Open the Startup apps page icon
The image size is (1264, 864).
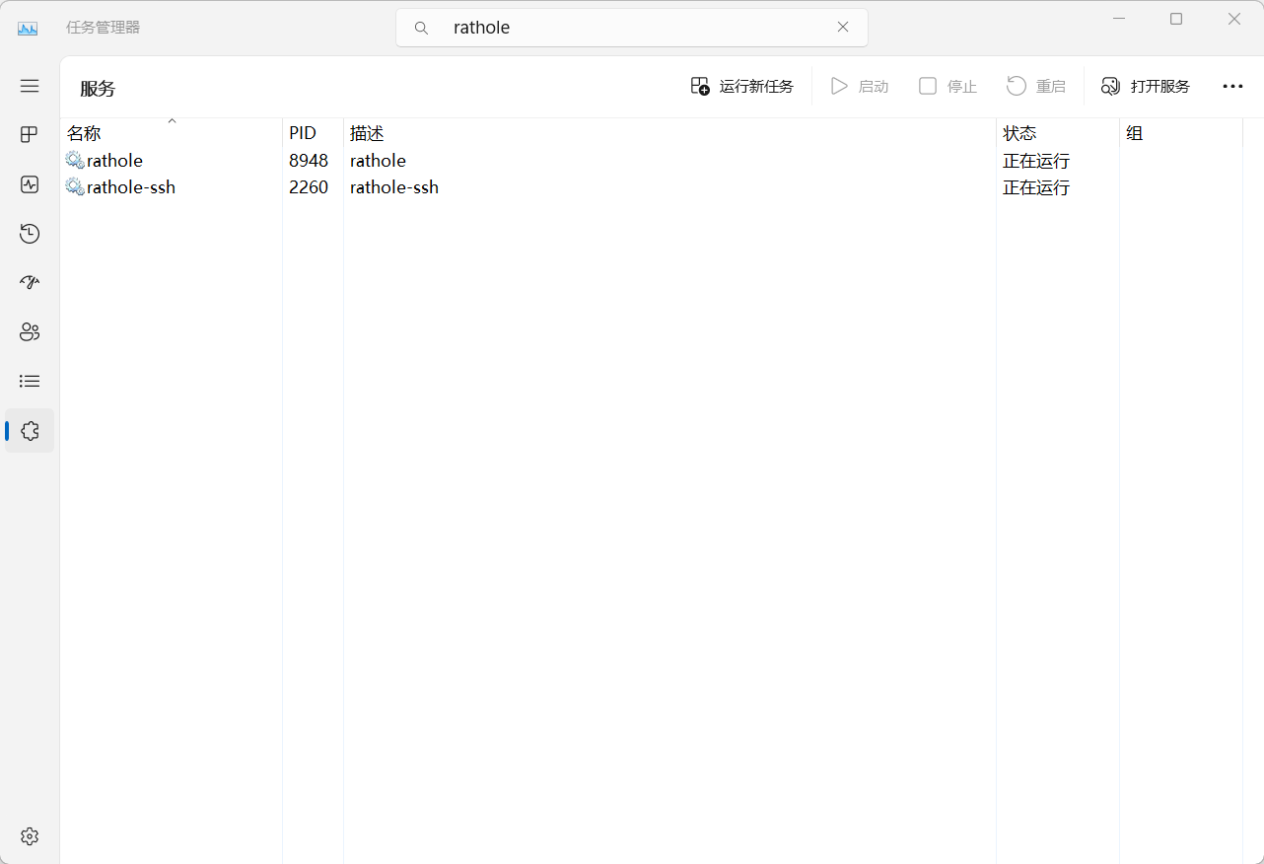pos(30,282)
